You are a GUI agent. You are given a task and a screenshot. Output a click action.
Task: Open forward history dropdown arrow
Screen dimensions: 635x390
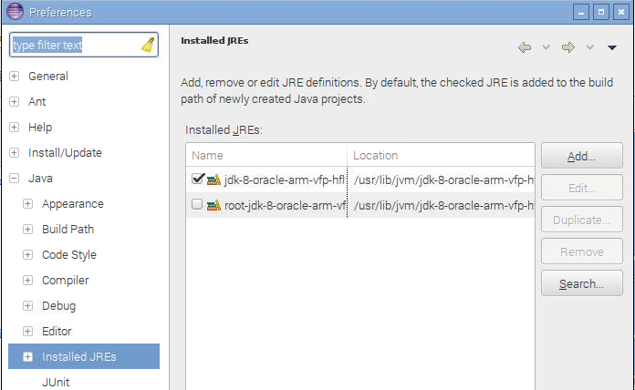pos(590,47)
